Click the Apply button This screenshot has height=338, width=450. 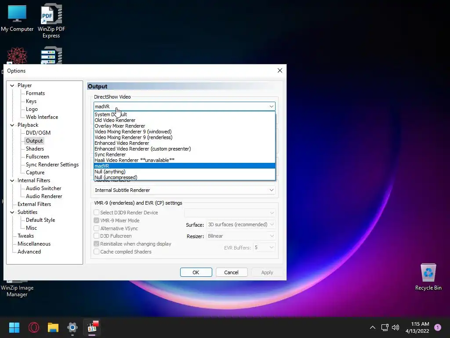(x=267, y=272)
